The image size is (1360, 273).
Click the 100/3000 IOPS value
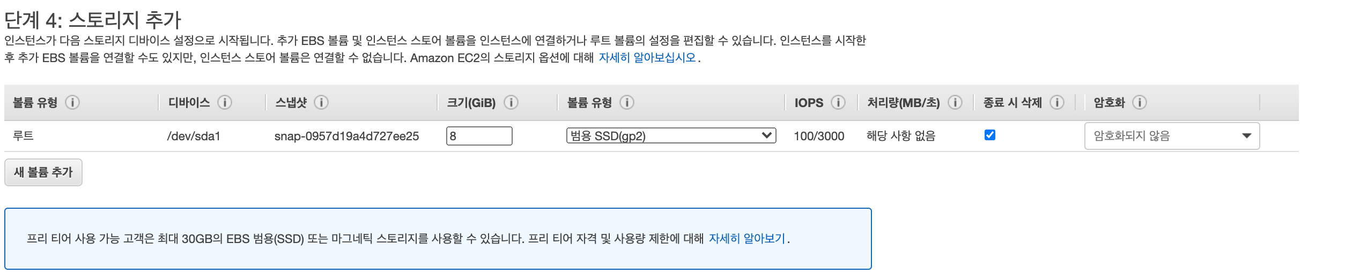[819, 136]
